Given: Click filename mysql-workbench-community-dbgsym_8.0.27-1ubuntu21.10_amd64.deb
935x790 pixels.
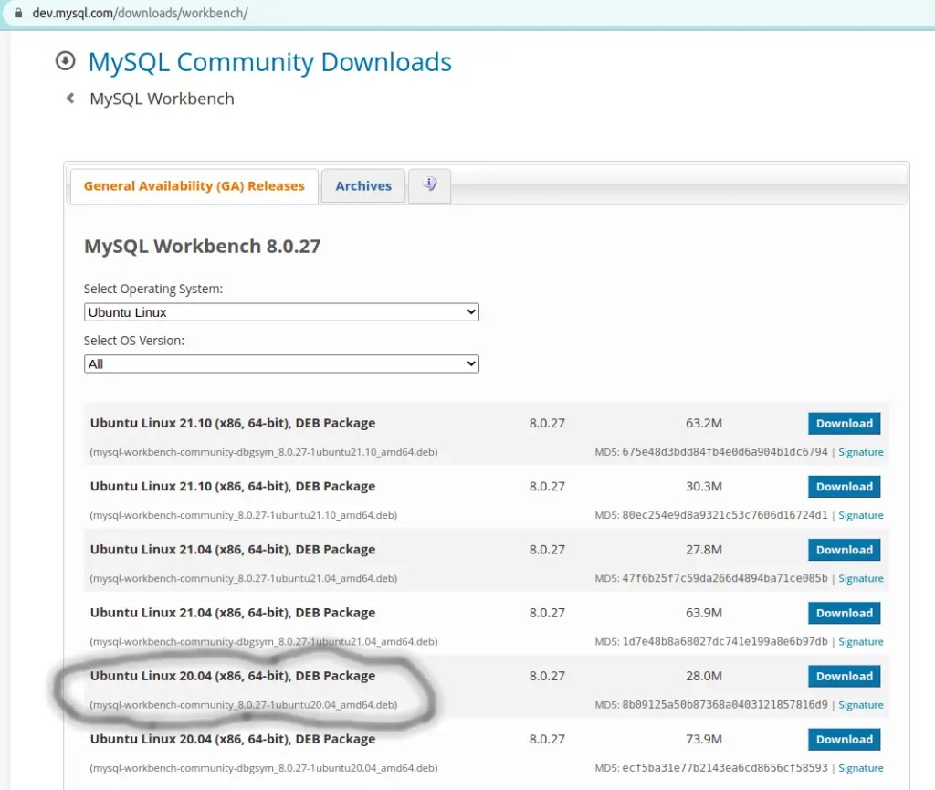Looking at the screenshot, I should click(x=264, y=452).
